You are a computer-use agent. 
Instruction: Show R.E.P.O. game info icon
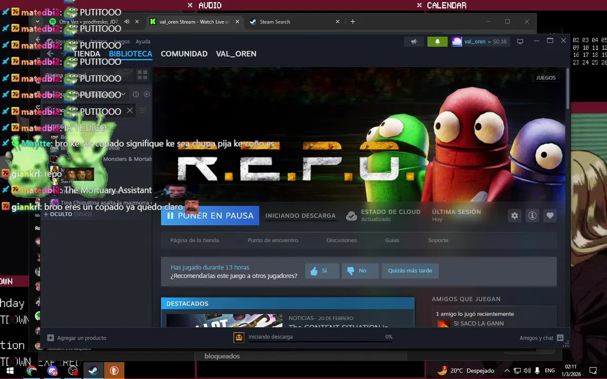point(532,216)
